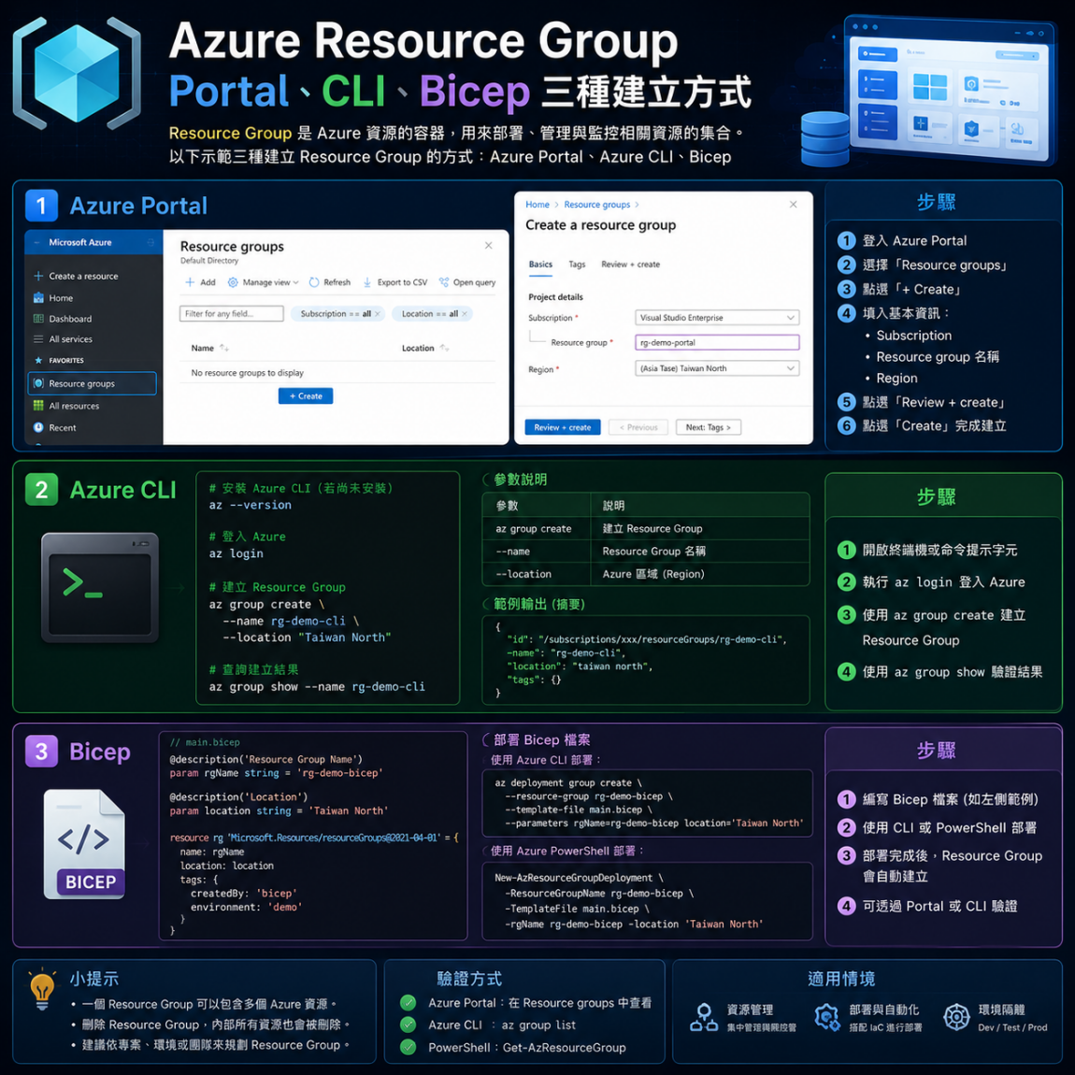This screenshot has width=1075, height=1075.
Task: Click No resource groups to display text
Action: click(247, 373)
